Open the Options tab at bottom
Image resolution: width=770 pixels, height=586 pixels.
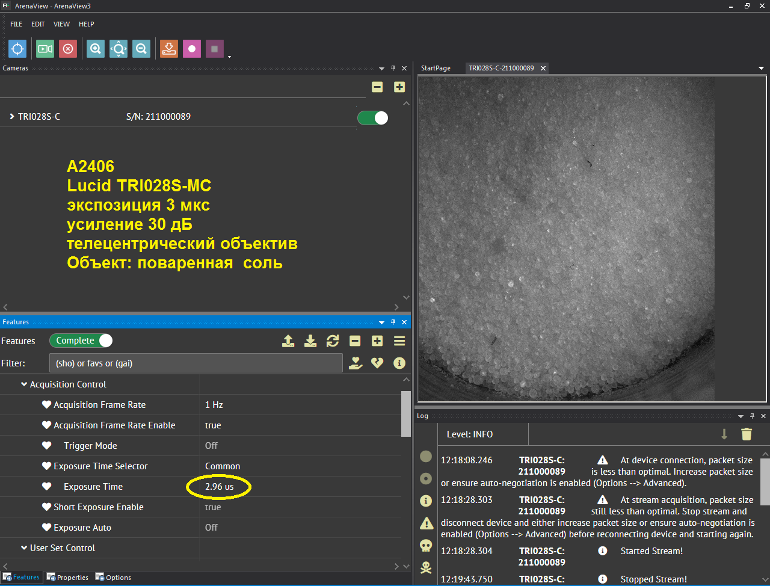pyautogui.click(x=113, y=577)
